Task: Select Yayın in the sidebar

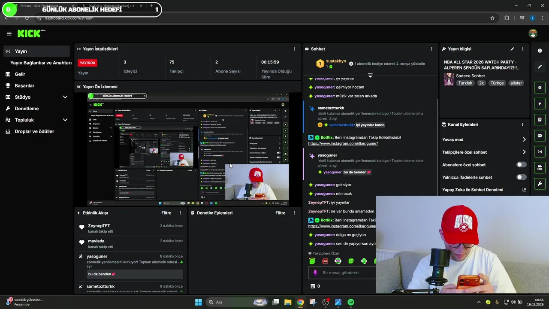Action: coord(36,51)
